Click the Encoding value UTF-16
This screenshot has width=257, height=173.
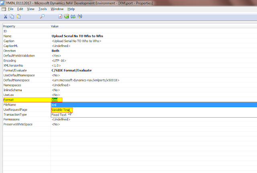click(x=59, y=61)
